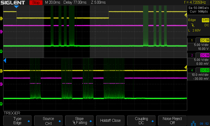
Task: Click the zoom timebase Z 5.00ms readout
Action: [x=98, y=2]
